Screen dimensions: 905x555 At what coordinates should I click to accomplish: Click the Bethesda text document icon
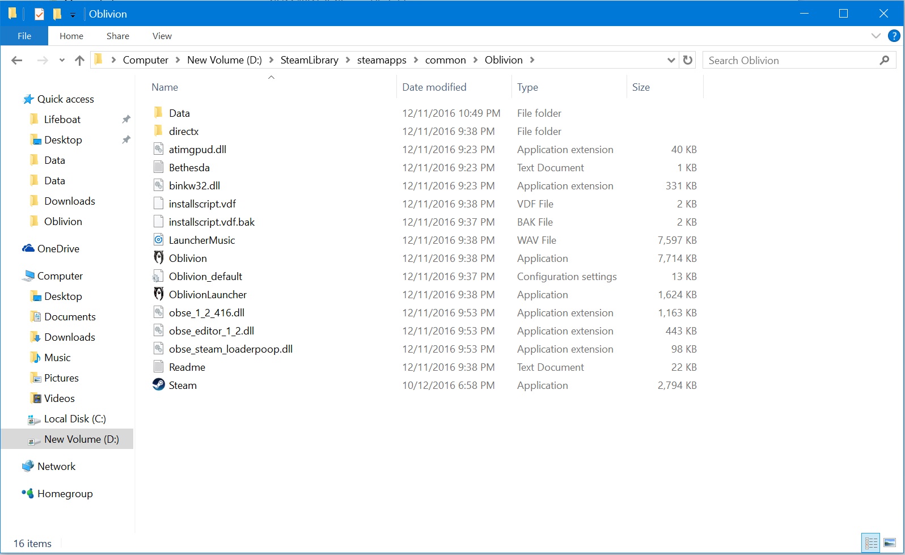click(159, 167)
